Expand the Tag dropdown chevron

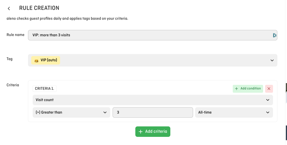[x=272, y=60]
